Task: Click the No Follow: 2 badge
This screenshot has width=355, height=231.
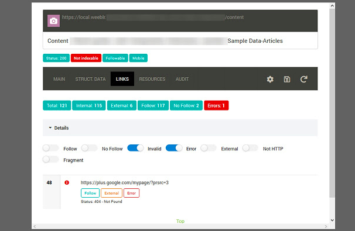Action: (186, 105)
